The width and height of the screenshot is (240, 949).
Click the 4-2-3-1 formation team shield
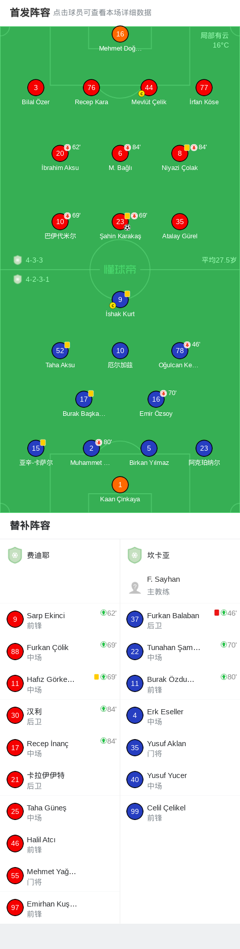18,279
